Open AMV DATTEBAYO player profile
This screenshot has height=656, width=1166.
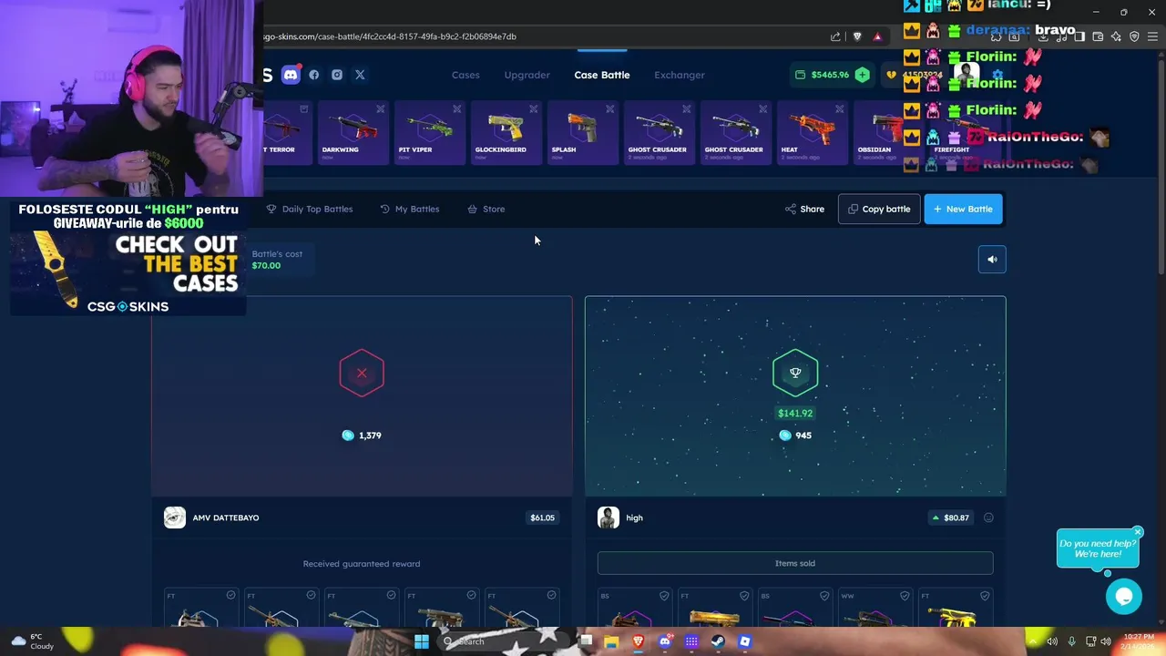(212, 518)
